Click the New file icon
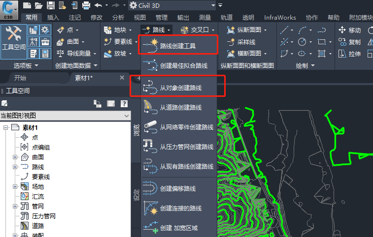Viewport: 373px width, 237px height. click(x=27, y=5)
